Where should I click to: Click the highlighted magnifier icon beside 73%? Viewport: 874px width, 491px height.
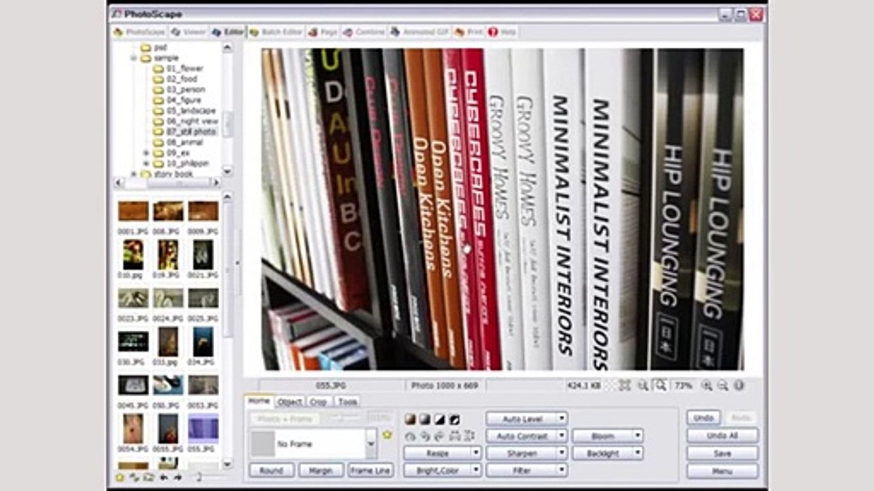click(x=660, y=385)
